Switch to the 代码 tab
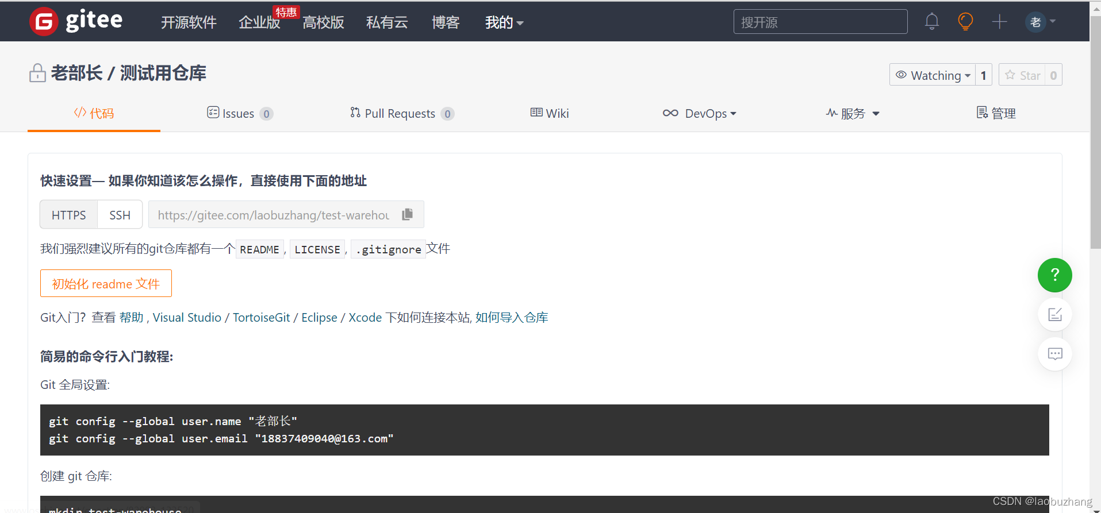 point(94,113)
